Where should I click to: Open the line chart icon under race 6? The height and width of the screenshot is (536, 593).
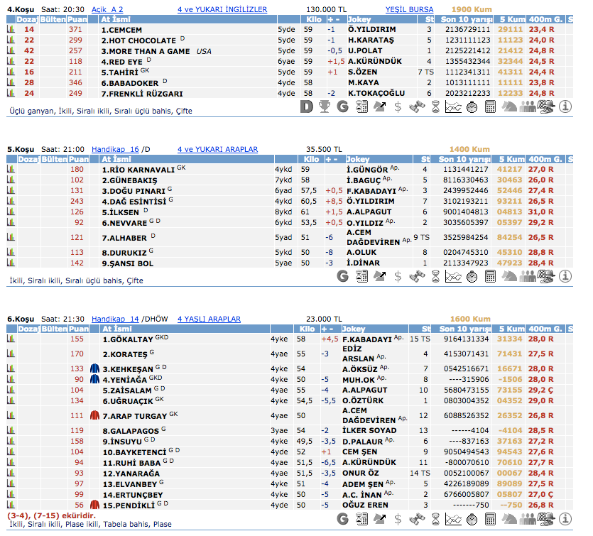(454, 524)
